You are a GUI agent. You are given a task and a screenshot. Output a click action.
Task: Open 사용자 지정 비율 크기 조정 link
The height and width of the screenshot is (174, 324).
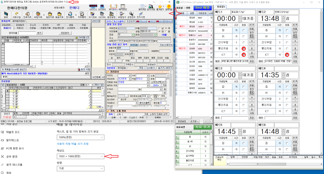73,144
